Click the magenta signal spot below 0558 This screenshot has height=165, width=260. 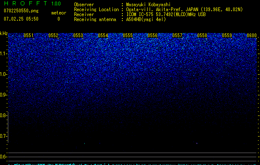tap(197, 143)
